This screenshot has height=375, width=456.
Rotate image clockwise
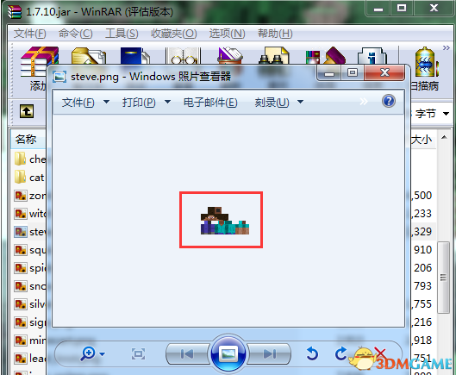click(340, 353)
